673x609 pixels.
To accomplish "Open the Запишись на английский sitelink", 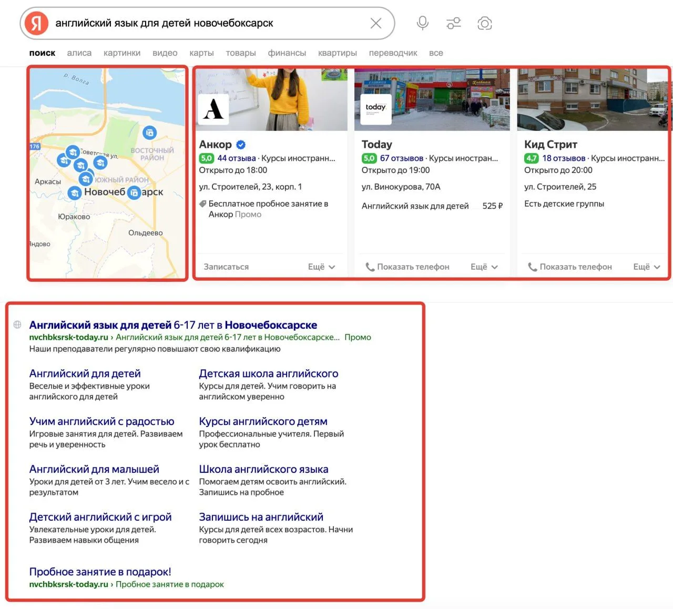I will click(x=261, y=517).
